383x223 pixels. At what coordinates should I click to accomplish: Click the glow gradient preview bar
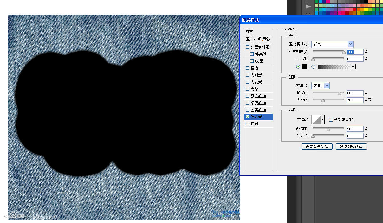pos(334,67)
